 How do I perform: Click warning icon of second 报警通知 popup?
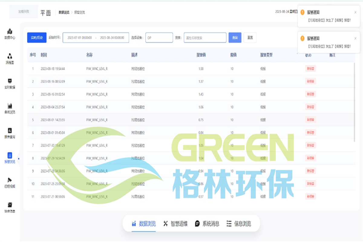click(x=302, y=38)
